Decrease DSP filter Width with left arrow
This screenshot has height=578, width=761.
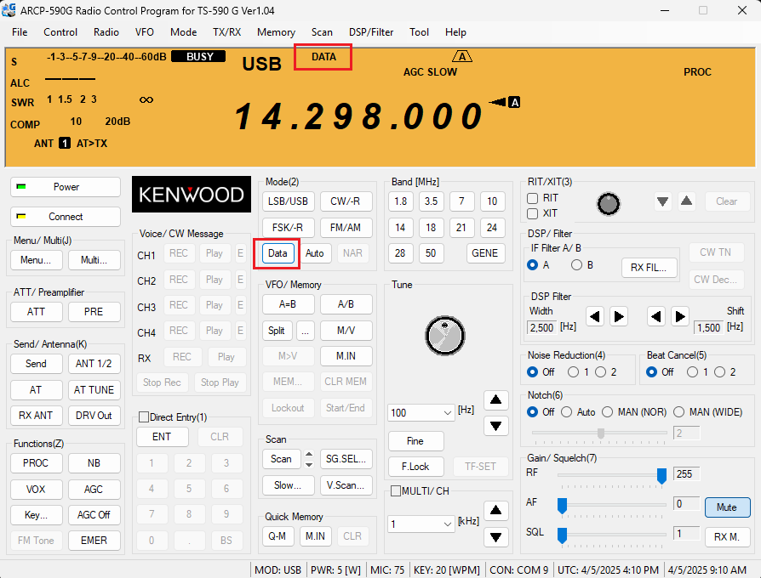tap(594, 317)
